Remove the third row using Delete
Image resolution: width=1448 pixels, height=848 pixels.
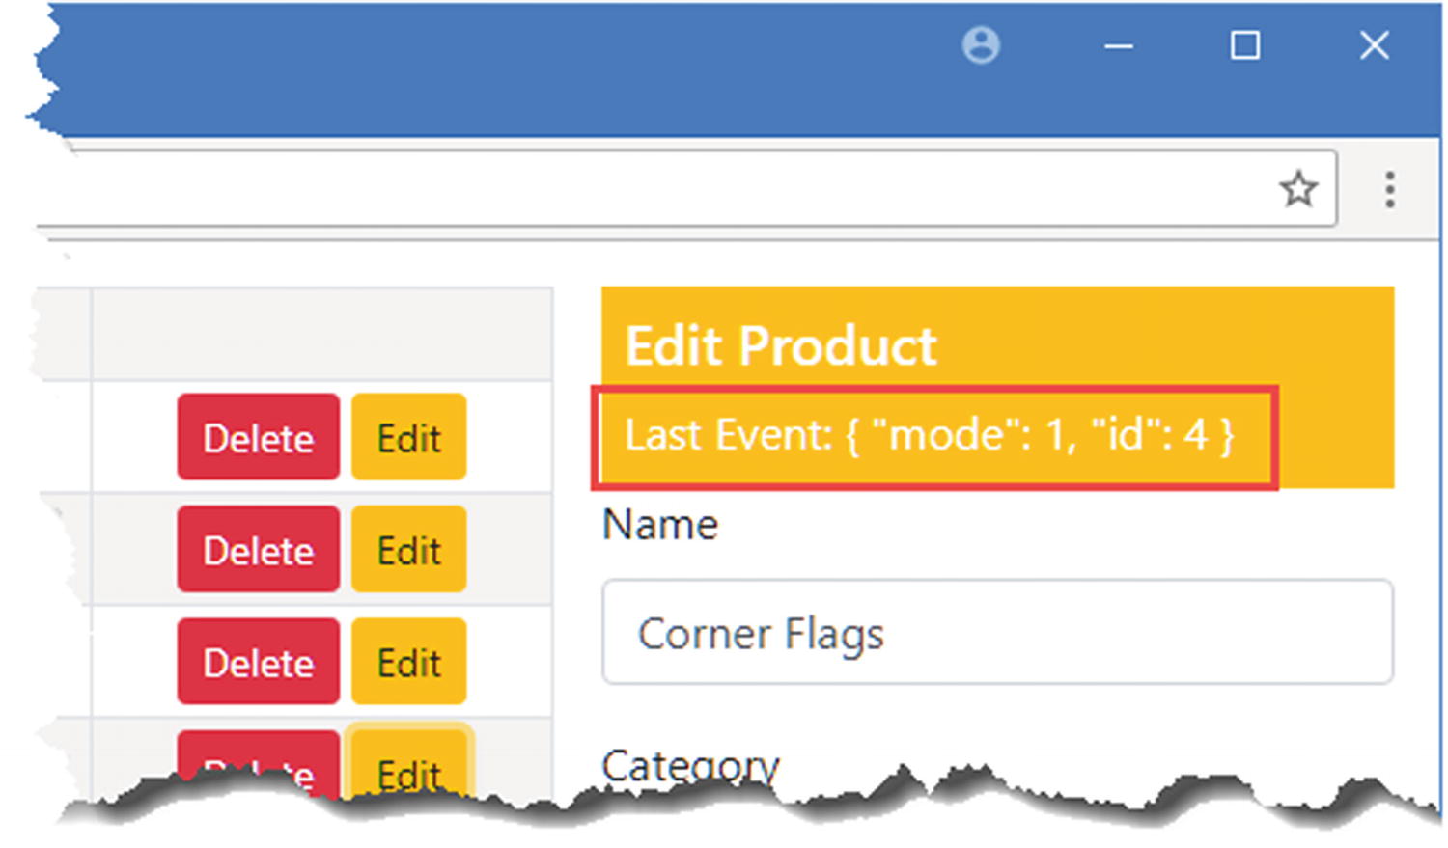[x=258, y=662]
